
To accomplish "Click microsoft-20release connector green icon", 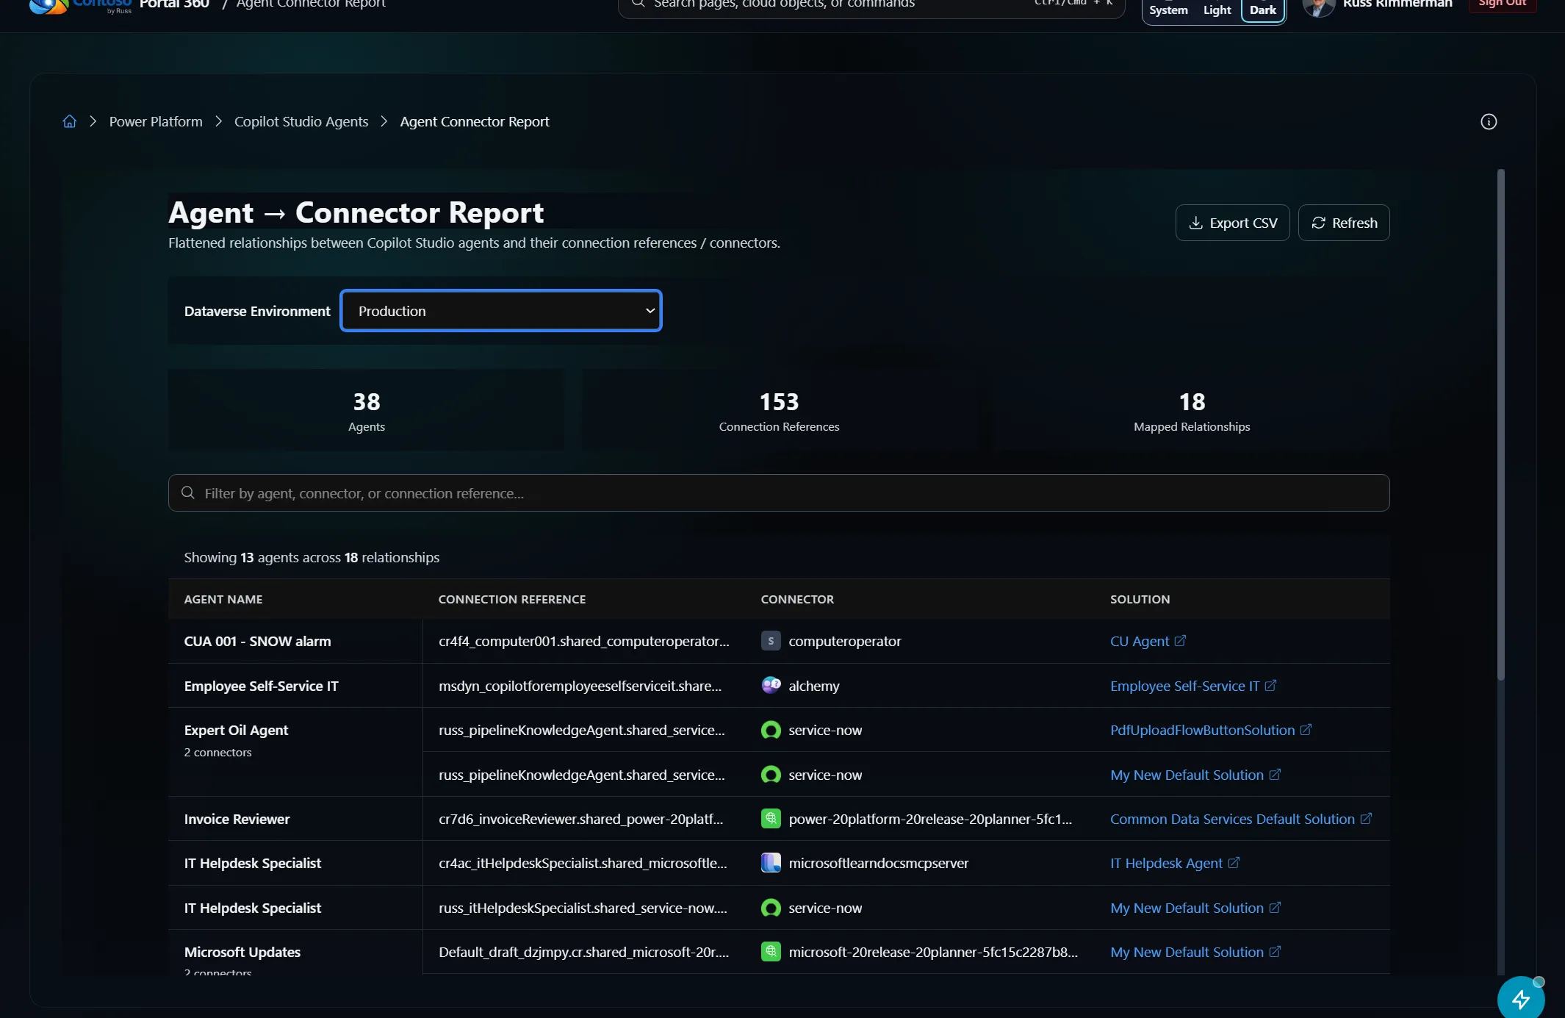I will 771,951.
